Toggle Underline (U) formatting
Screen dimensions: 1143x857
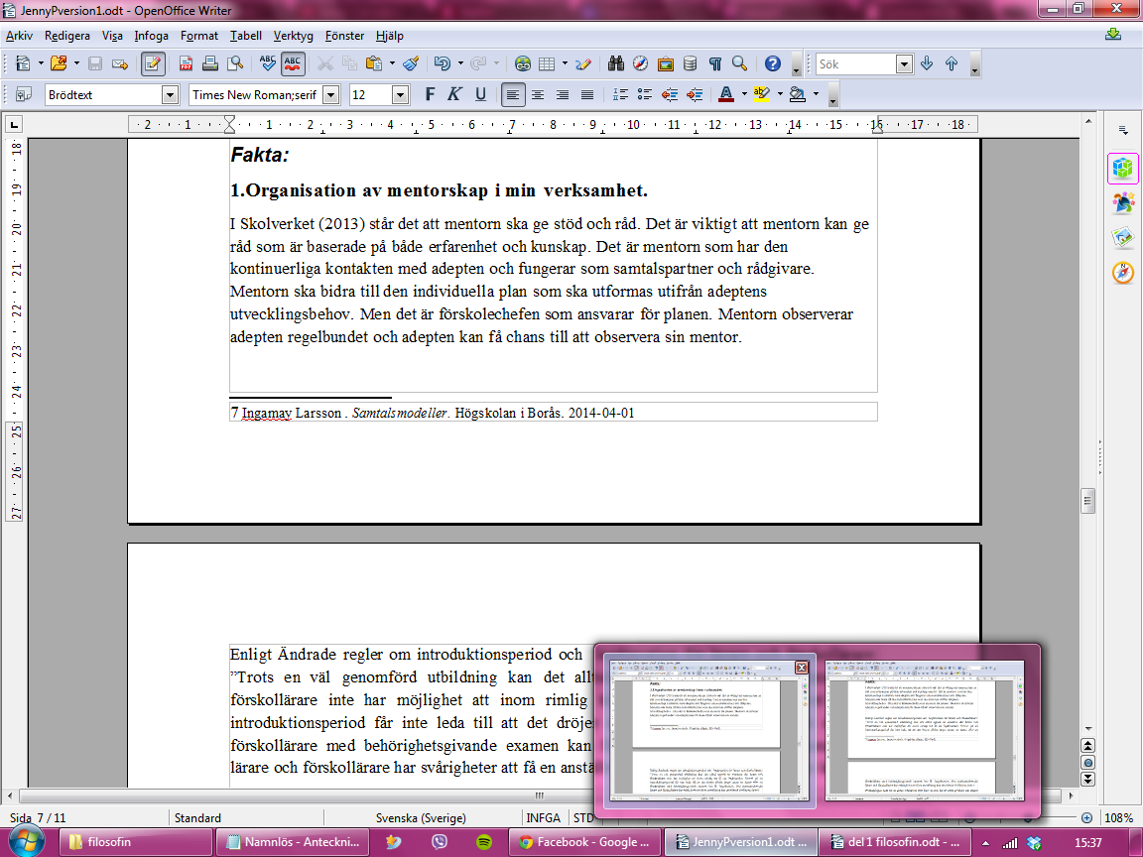point(480,94)
